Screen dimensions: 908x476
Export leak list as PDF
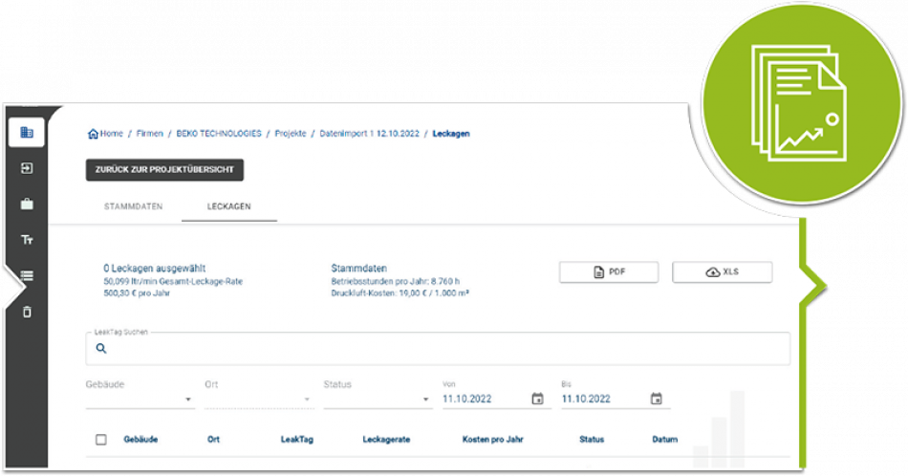coord(609,272)
